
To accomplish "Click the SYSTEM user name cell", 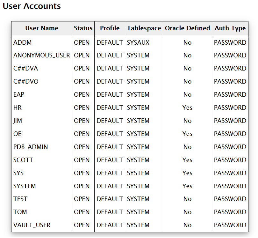I will [25, 186].
